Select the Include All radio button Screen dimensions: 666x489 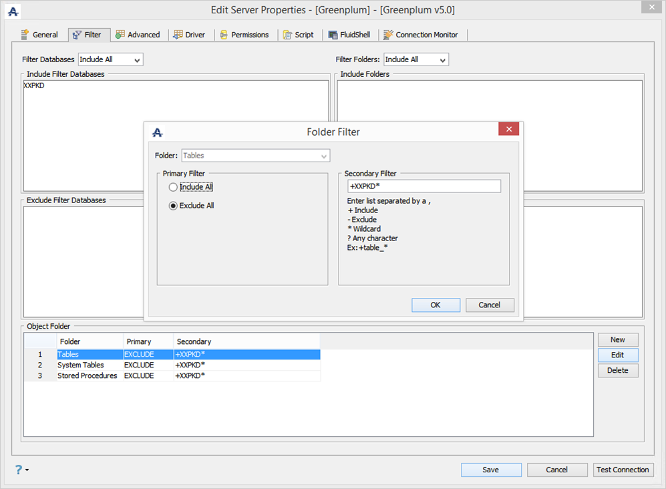173,187
